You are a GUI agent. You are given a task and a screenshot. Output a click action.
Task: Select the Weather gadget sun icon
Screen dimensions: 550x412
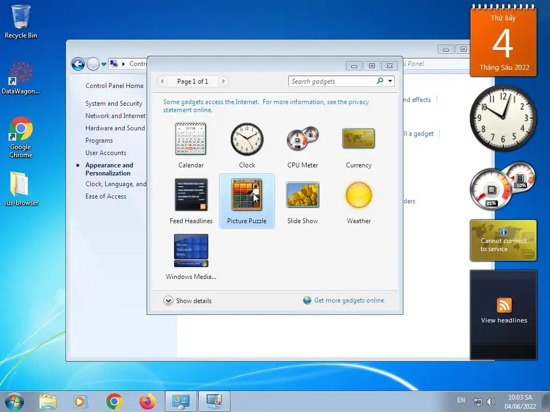(x=358, y=195)
